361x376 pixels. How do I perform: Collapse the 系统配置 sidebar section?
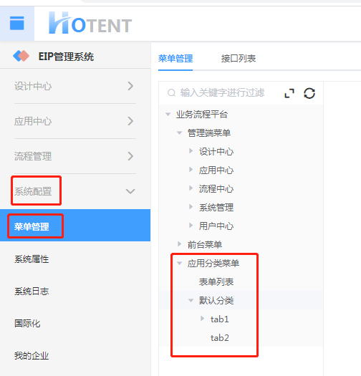click(x=130, y=191)
